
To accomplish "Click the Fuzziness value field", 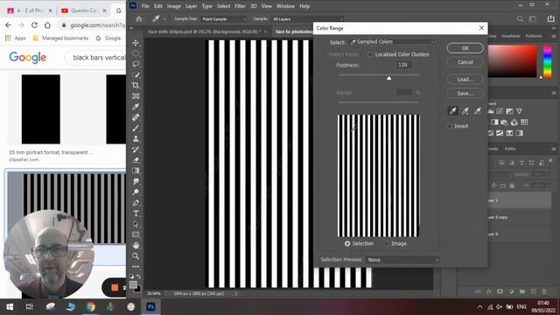I will pos(403,65).
